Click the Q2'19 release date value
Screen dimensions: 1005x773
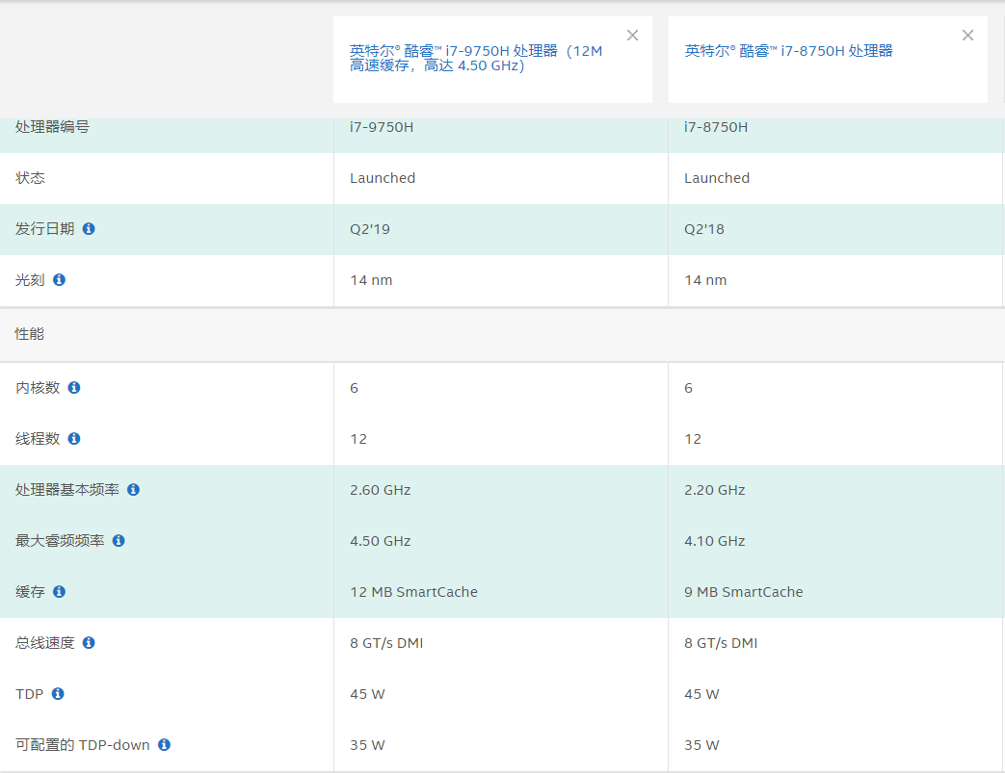click(370, 229)
